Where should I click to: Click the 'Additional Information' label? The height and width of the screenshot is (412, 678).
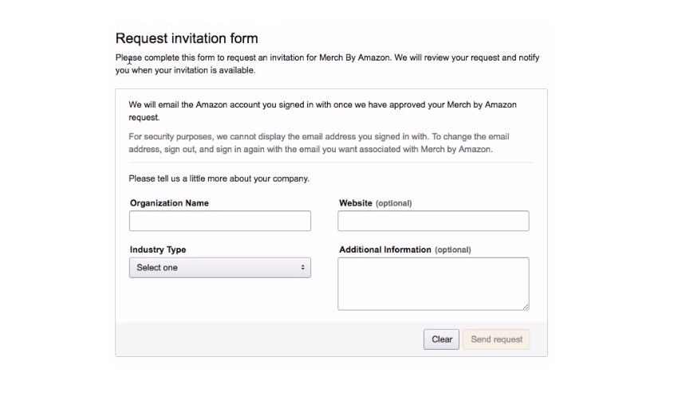click(x=384, y=249)
